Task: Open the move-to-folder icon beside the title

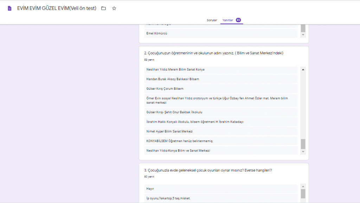Action: point(103,8)
